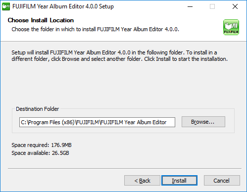Click the window title 'FUJIFILM Year Album Editor 4.0.0 Setup'
The width and height of the screenshot is (247, 192).
point(63,6)
